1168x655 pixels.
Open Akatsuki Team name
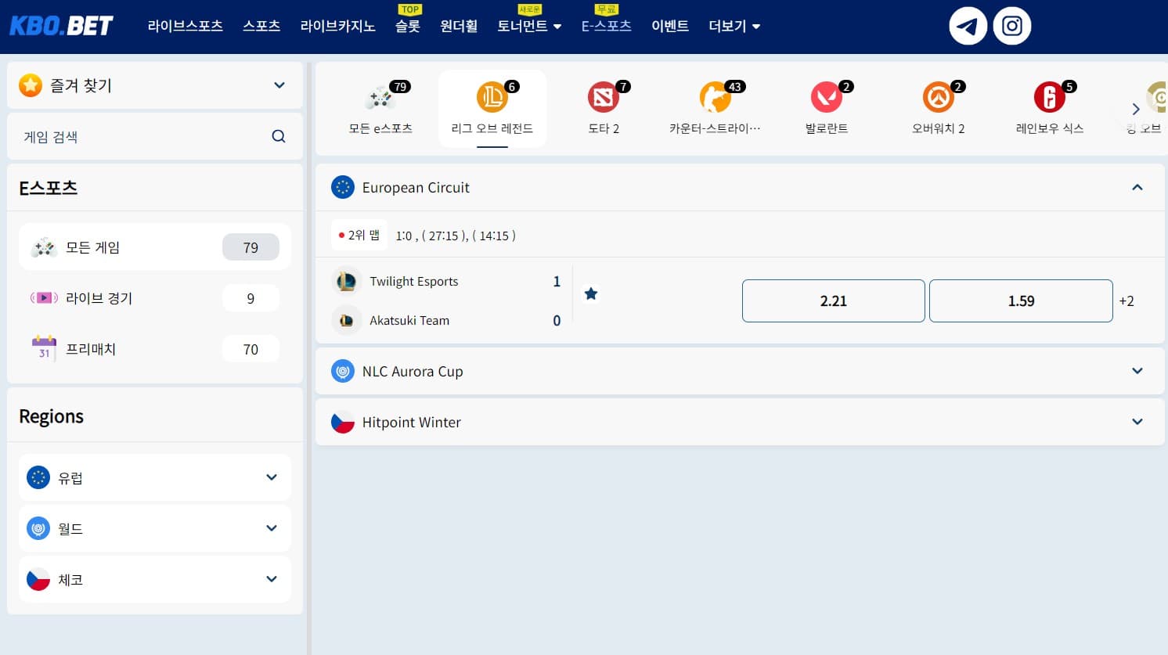[x=409, y=320]
